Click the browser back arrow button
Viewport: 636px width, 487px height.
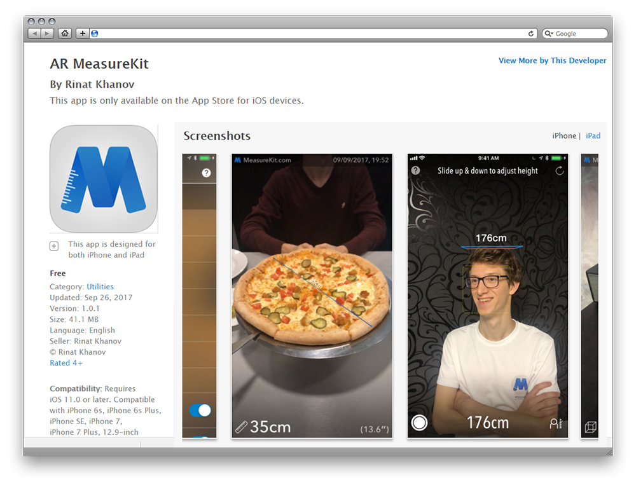[34, 34]
